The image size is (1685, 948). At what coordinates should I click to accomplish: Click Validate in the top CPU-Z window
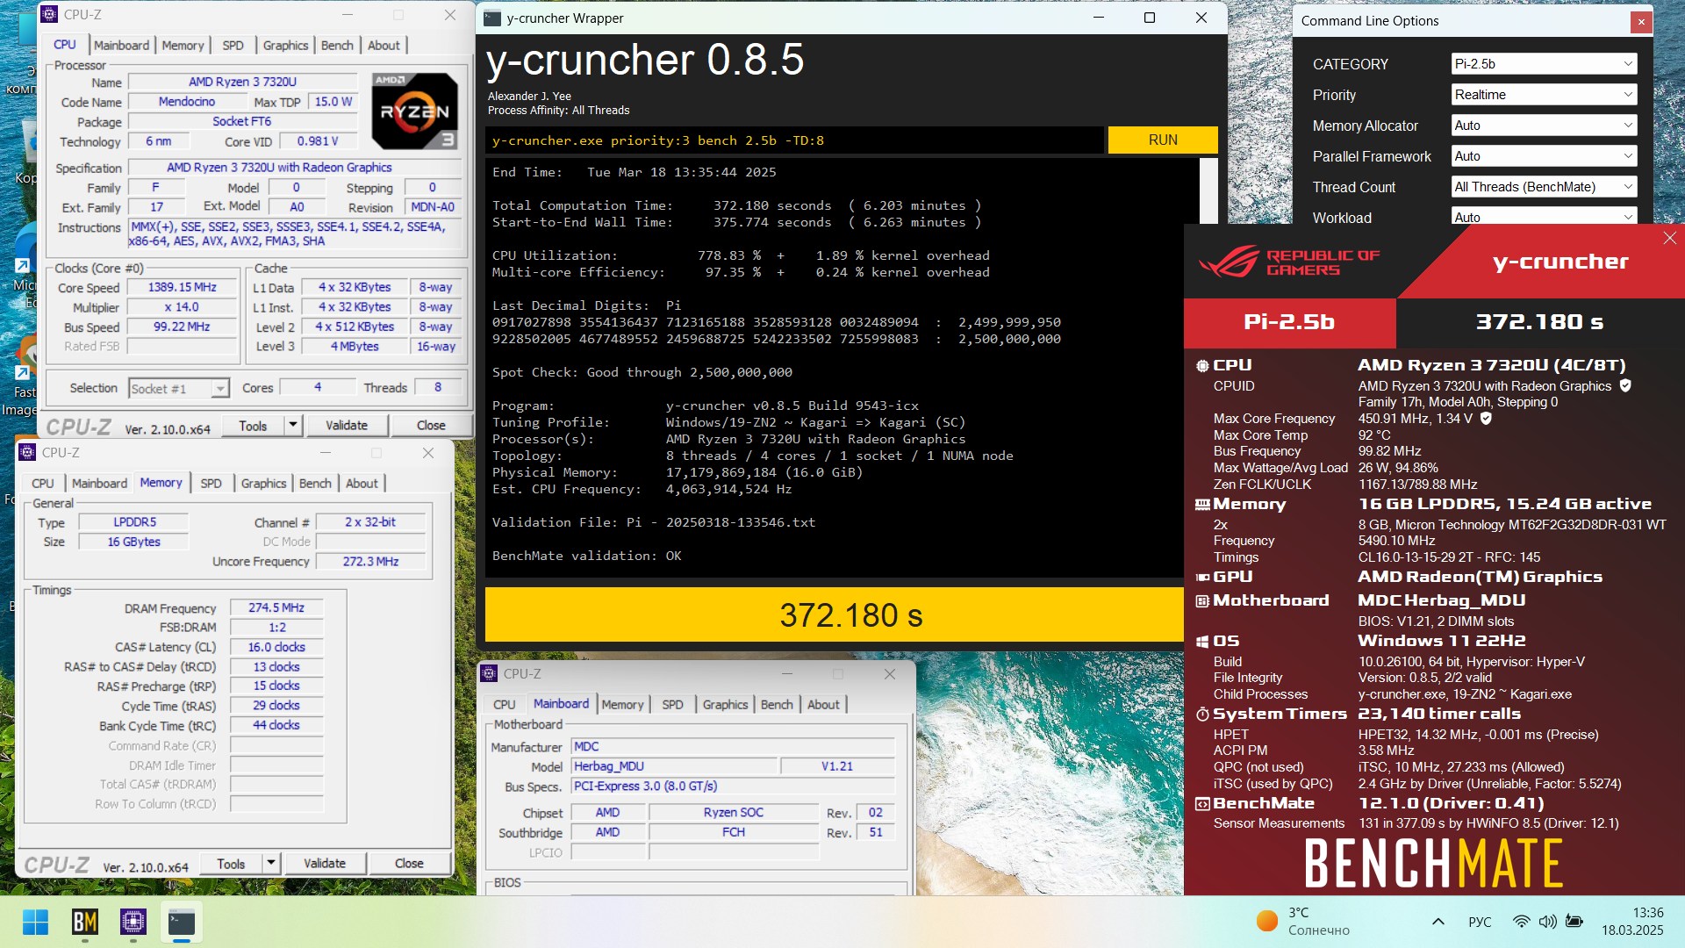pos(347,426)
